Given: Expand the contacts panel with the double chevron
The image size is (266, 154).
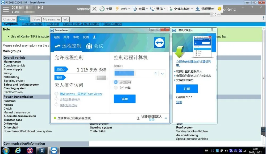Looking at the screenshot, I should click(x=166, y=118).
